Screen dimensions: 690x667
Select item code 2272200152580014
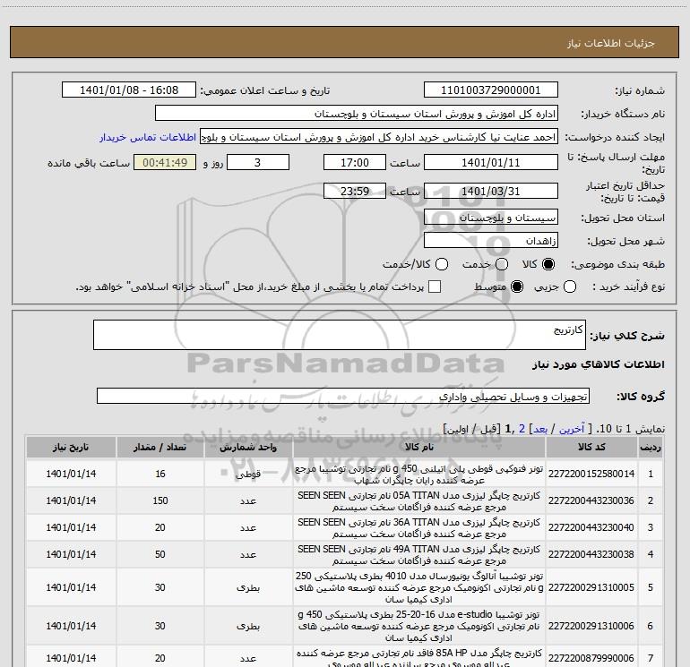click(x=591, y=474)
